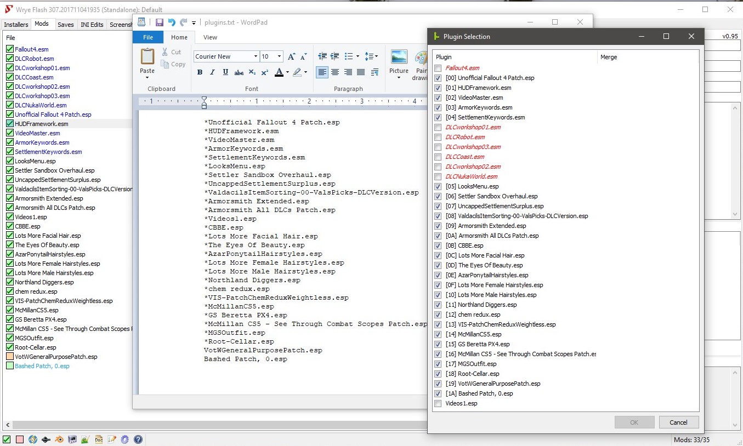Click Copy in WordPad Clipboard group

173,64
